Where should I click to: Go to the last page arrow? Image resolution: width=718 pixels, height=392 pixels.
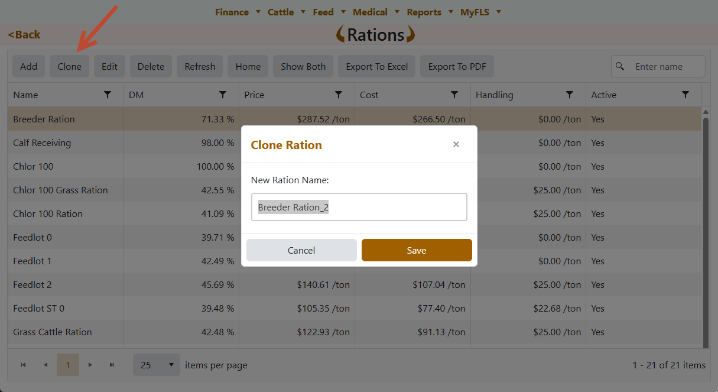tap(112, 365)
